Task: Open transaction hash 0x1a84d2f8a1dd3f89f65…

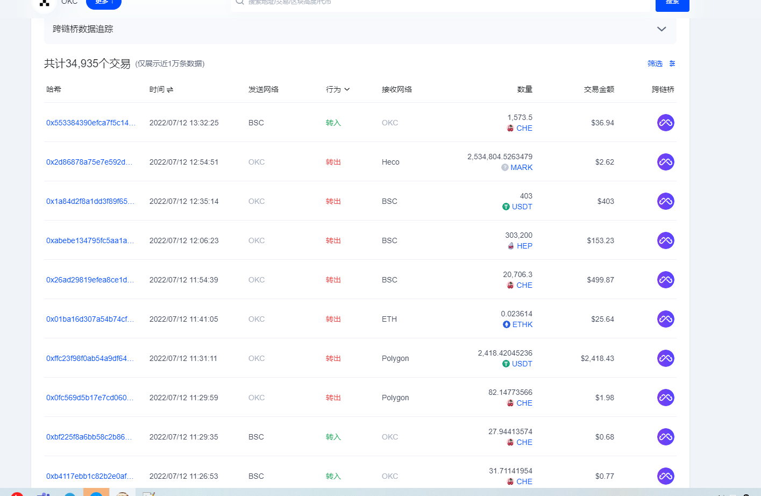Action: 90,201
